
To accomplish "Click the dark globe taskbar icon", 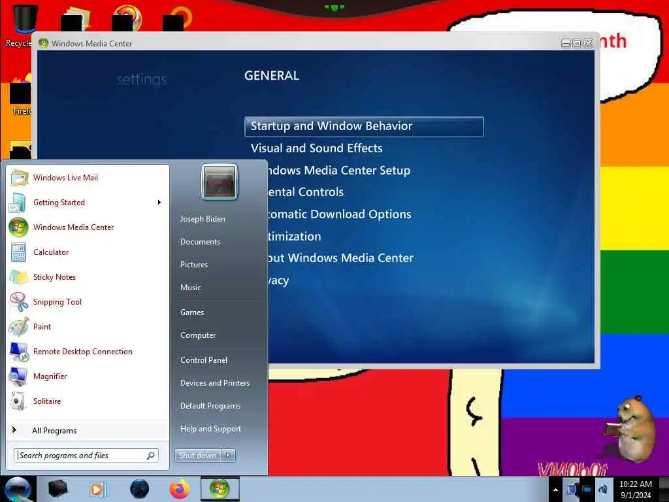I will [x=139, y=489].
